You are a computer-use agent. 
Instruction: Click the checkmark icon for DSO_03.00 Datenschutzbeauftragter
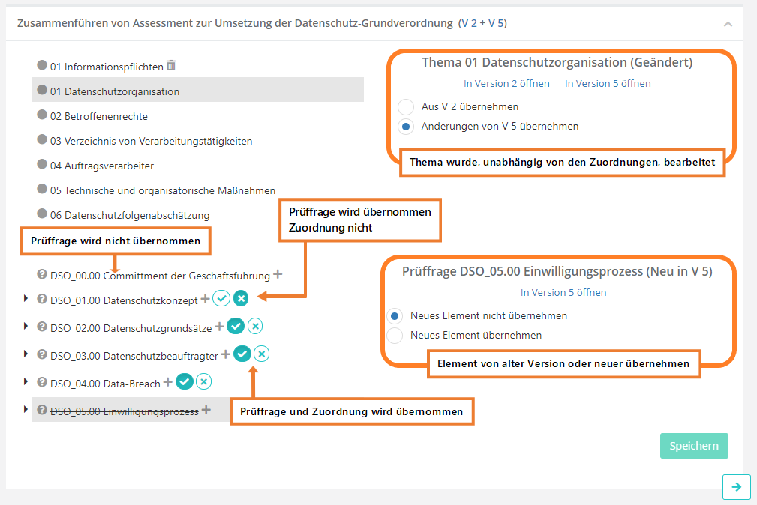(242, 354)
